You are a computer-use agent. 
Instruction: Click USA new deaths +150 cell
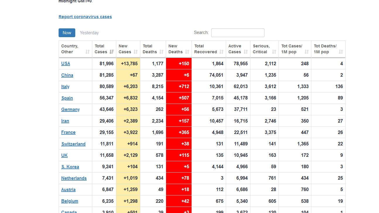179,63
